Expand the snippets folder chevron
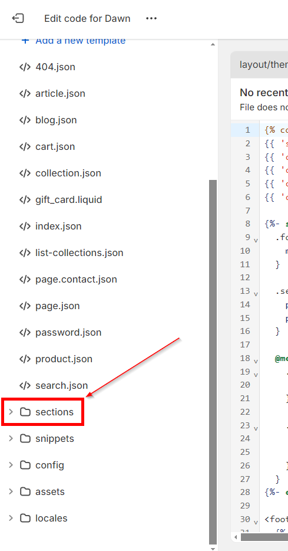The width and height of the screenshot is (288, 551). coord(11,438)
